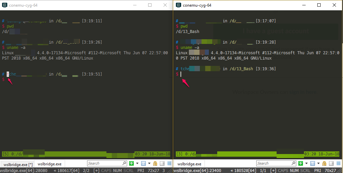Click the alternative mode pane icon in right window
343x173 pixels.
pyautogui.click(x=331, y=163)
